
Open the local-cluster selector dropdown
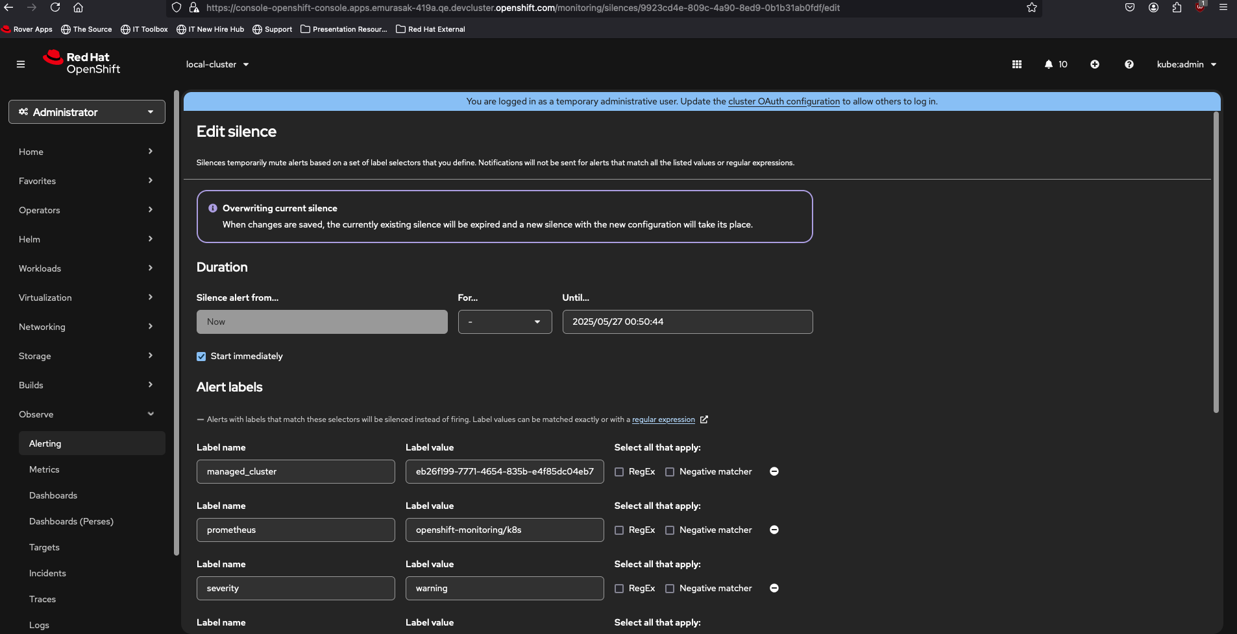point(217,64)
